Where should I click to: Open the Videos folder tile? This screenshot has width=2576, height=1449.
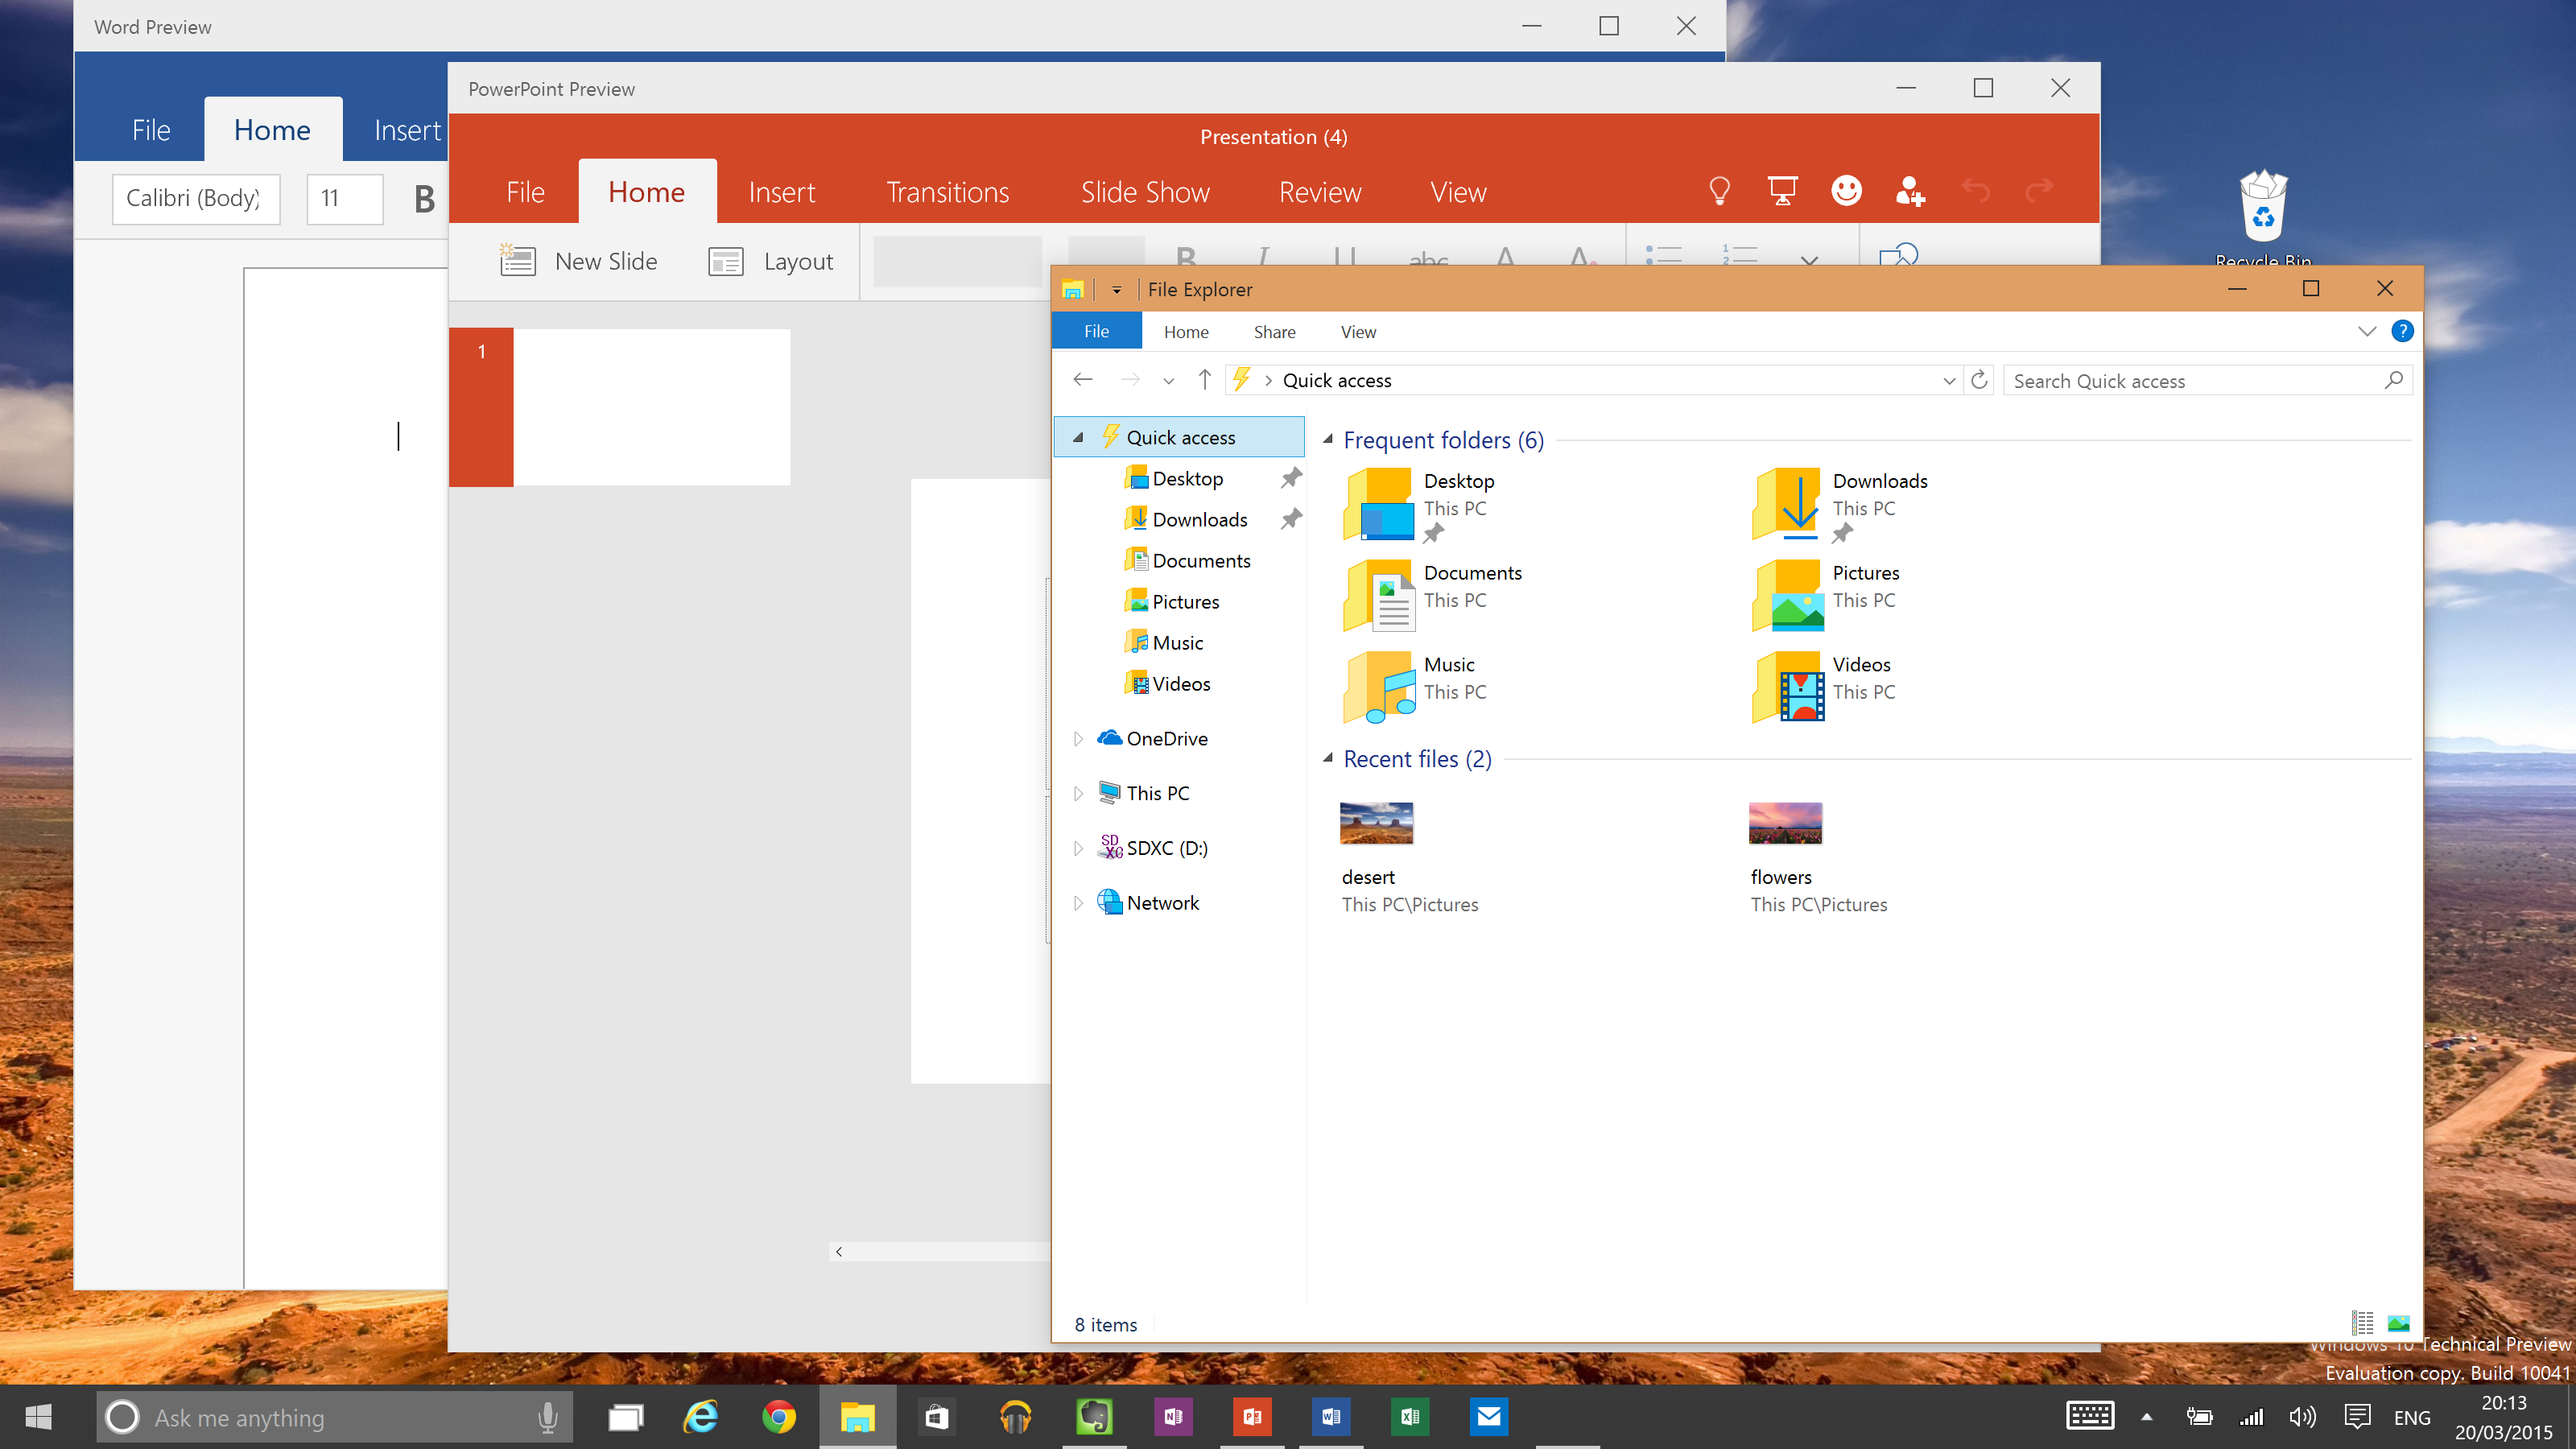point(1824,687)
